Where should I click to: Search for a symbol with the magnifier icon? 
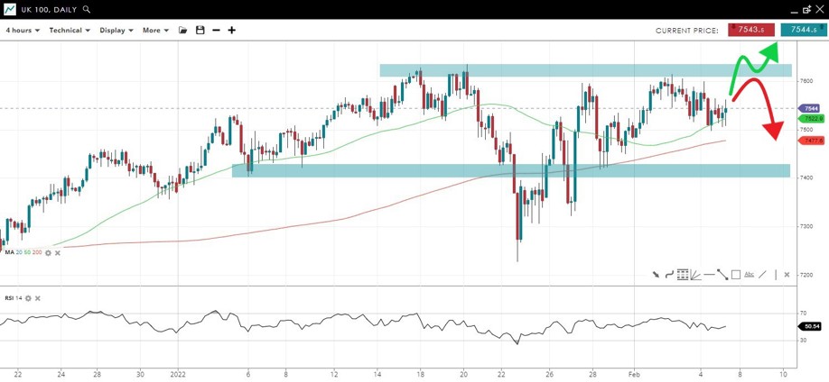pos(86,9)
